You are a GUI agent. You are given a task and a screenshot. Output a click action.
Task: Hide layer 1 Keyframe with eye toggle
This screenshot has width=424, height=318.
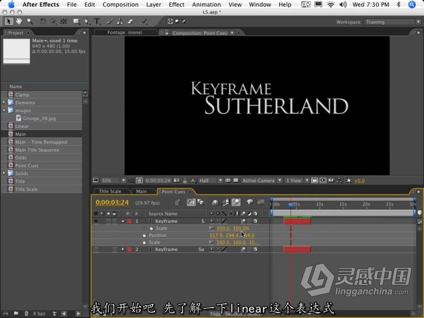coord(96,222)
